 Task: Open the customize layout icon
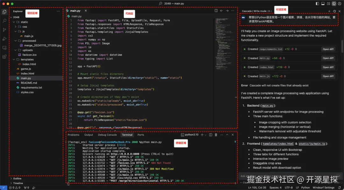328,4
